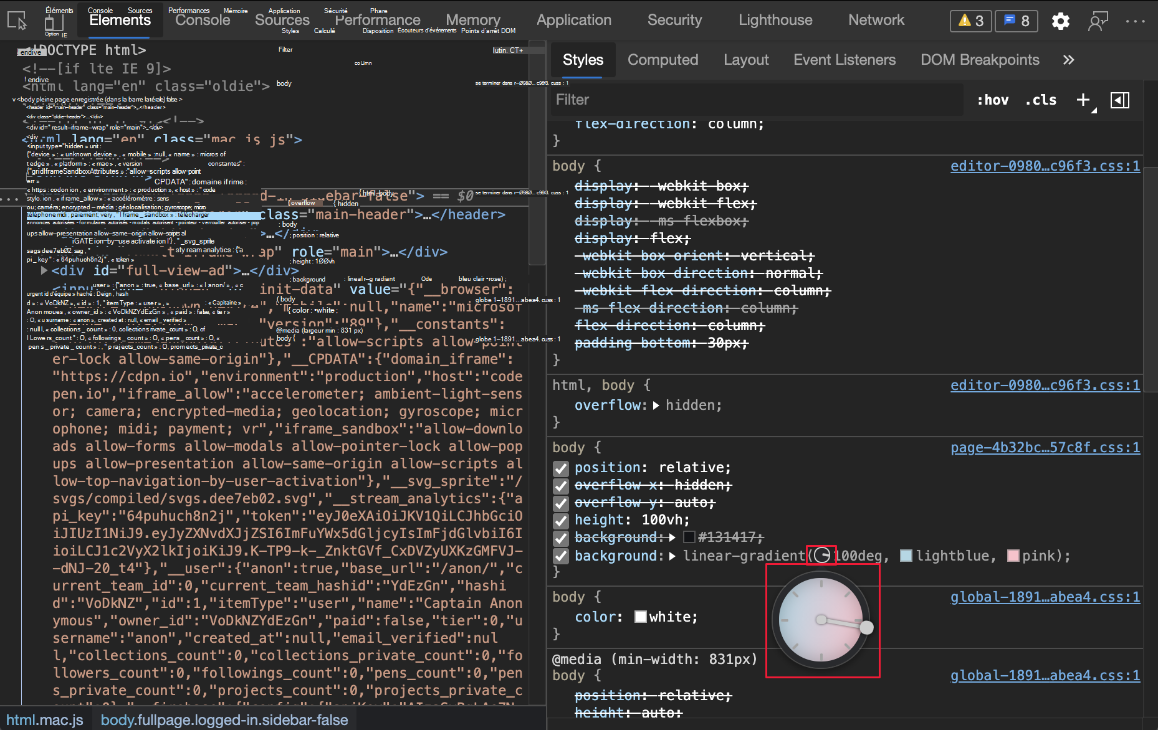Image resolution: width=1158 pixels, height=730 pixels.
Task: Click the dock-side panel icon near .cls
Action: click(1120, 100)
